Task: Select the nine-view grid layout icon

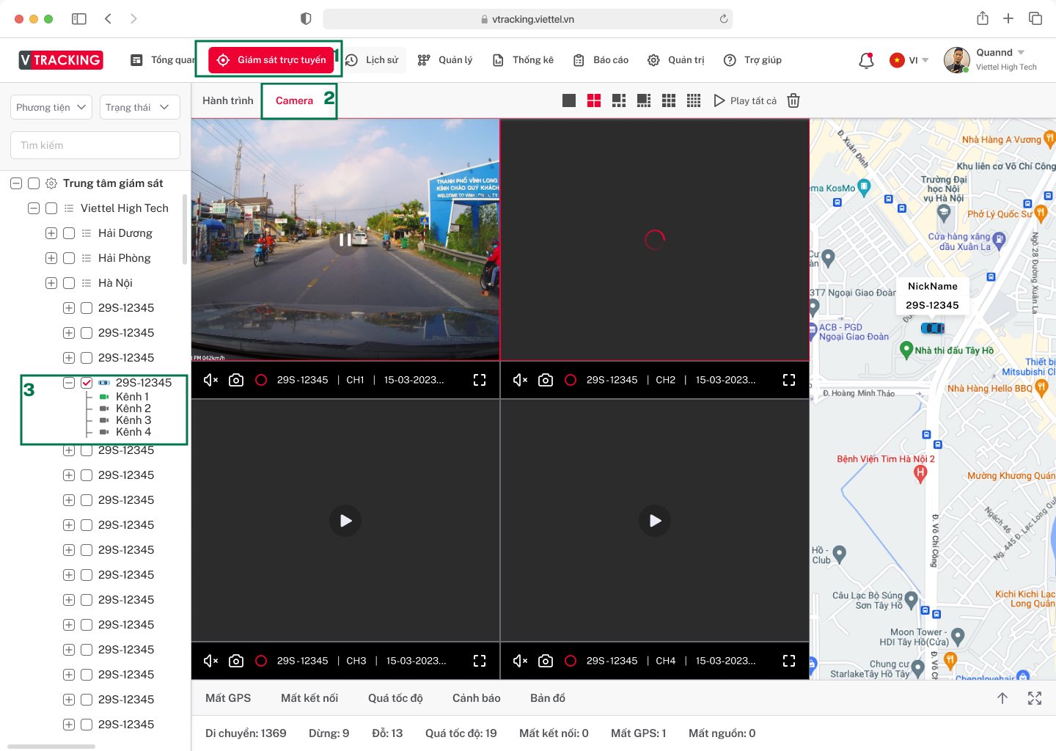Action: pos(669,100)
